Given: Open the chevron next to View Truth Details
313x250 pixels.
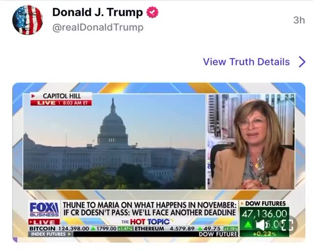Looking at the screenshot, I should point(302,62).
